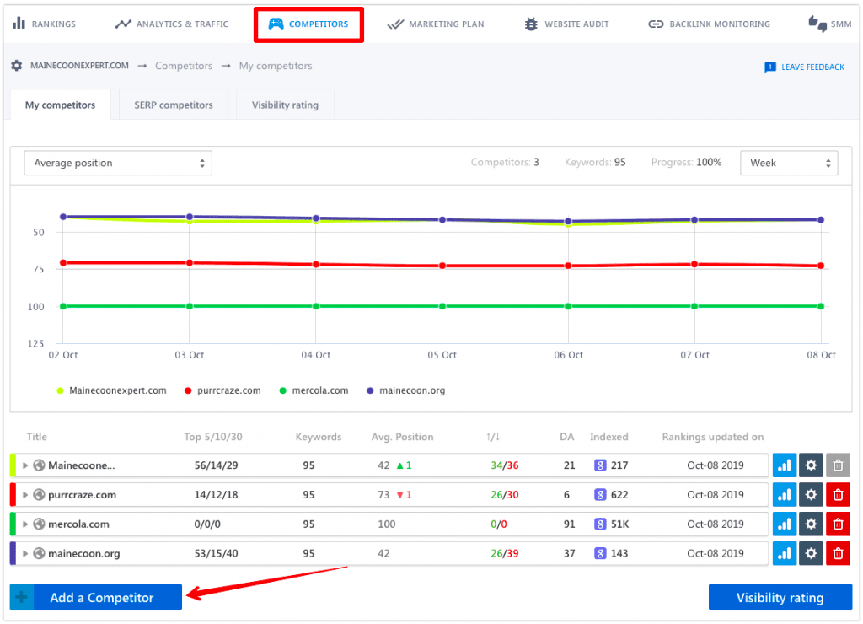Screen dimensions: 863x624
Task: Click Top 5/10/30 column header
Action: [x=213, y=437]
